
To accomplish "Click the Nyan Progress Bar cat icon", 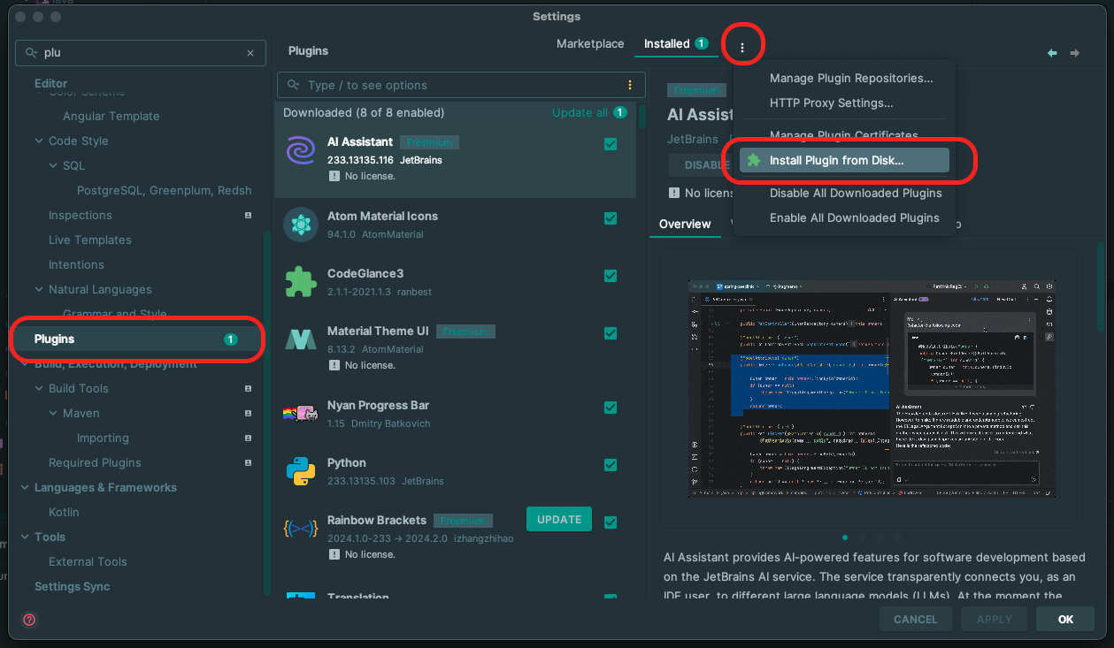I will pyautogui.click(x=301, y=413).
